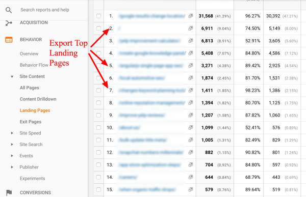Click the 6,911 sessions value
The width and height of the screenshot is (306, 197).
point(207,29)
